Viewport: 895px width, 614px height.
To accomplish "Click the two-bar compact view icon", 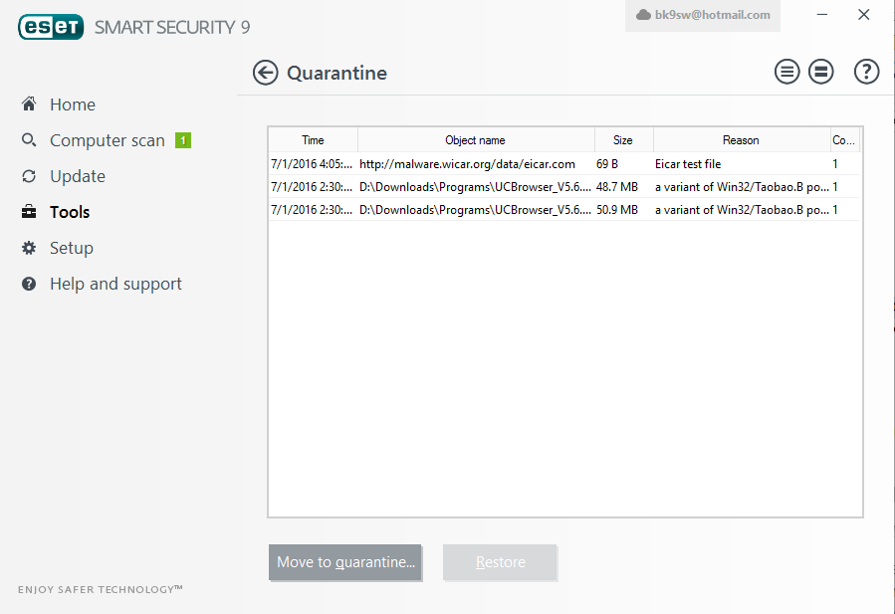I will click(820, 72).
